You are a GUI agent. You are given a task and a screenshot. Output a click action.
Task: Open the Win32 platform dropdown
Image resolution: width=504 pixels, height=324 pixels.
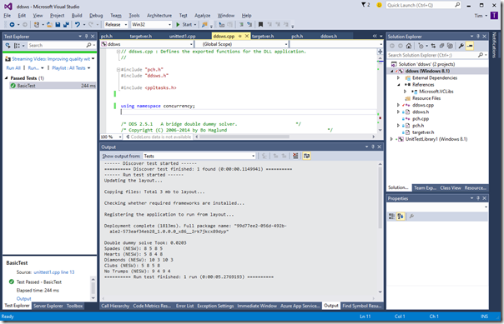pyautogui.click(x=151, y=24)
